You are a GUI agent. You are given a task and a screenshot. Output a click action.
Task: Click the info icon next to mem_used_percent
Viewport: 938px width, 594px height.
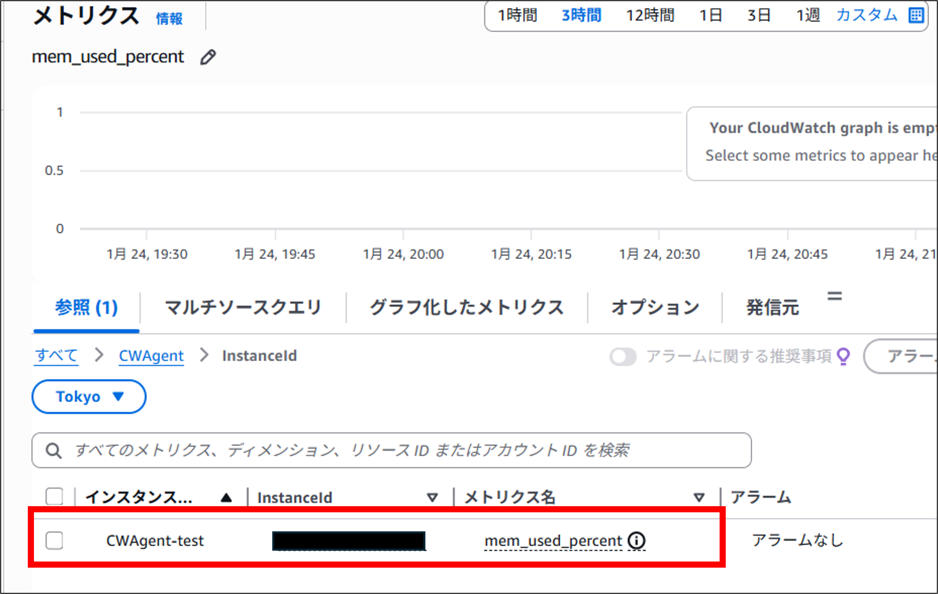coord(636,540)
